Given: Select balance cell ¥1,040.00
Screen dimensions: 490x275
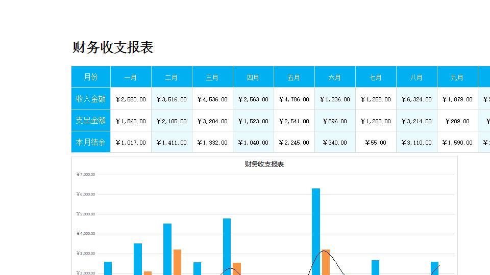Looking at the screenshot, I should coord(254,142).
